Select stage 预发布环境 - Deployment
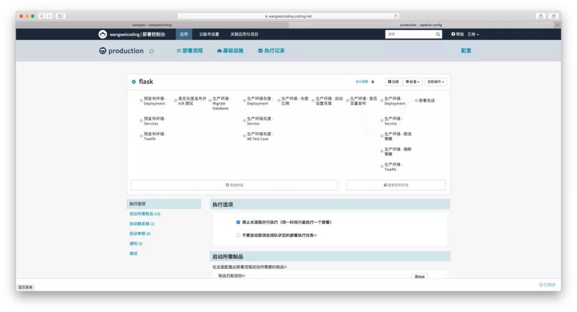This screenshot has height=312, width=577. (153, 101)
